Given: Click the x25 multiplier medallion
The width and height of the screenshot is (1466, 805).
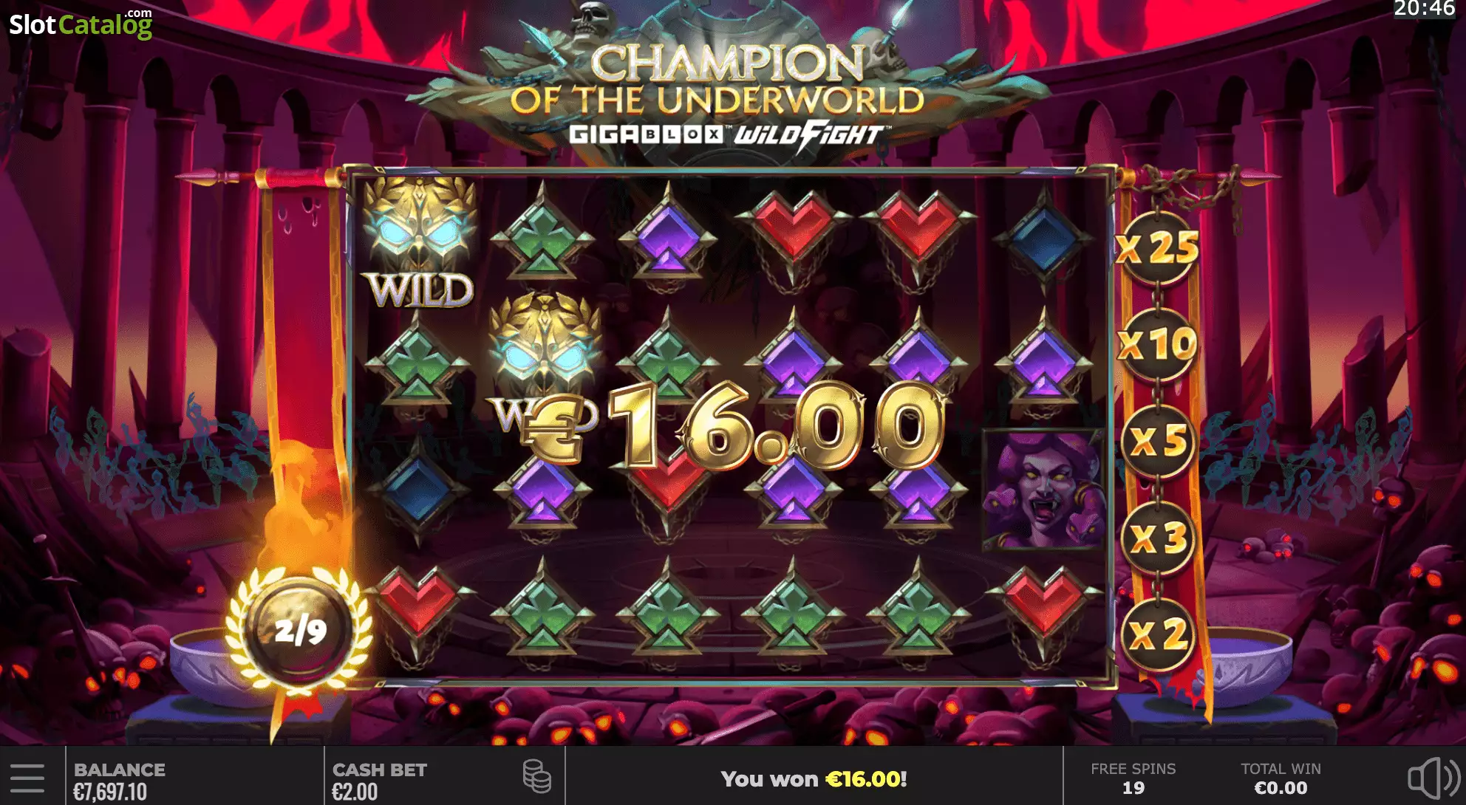Looking at the screenshot, I should tap(1157, 247).
